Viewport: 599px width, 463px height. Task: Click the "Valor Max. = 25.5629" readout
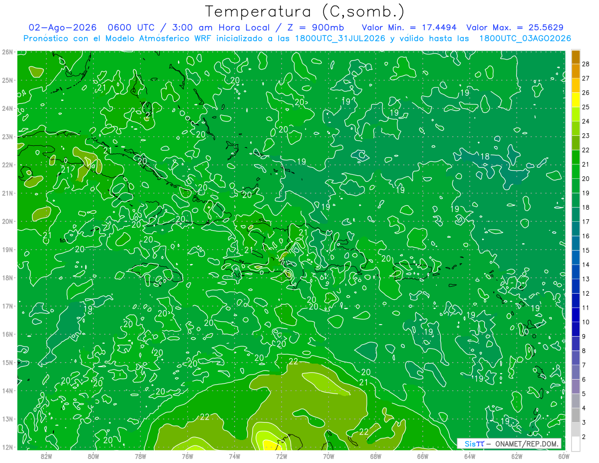coord(515,27)
